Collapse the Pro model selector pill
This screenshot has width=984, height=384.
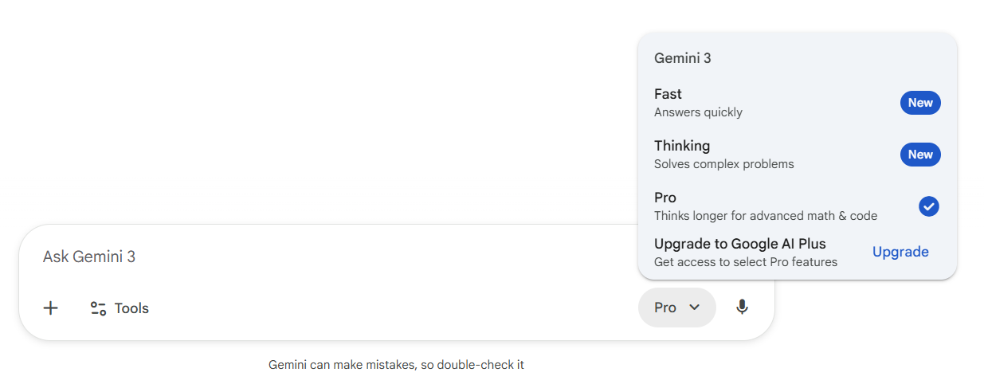(676, 308)
